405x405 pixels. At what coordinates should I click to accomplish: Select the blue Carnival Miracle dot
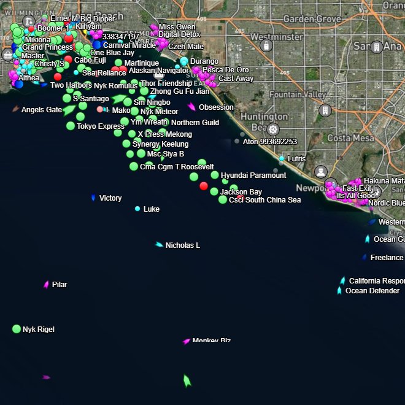tap(97, 45)
